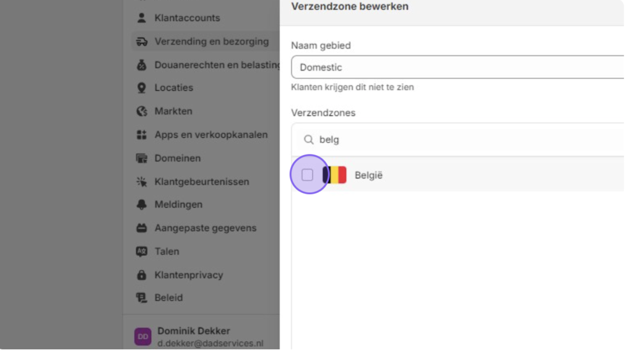Open Klantgebeurtenissen settings

click(201, 181)
